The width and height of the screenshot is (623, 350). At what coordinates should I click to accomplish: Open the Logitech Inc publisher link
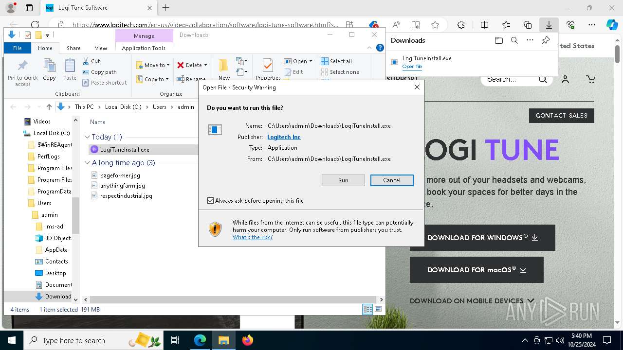(284, 137)
